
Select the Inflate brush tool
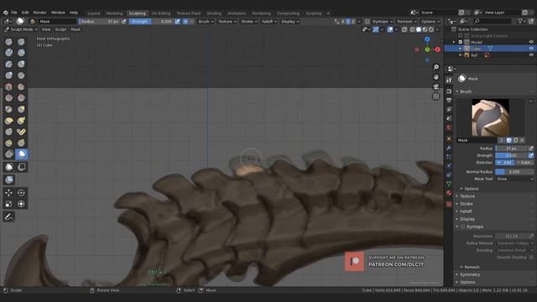(x=21, y=64)
